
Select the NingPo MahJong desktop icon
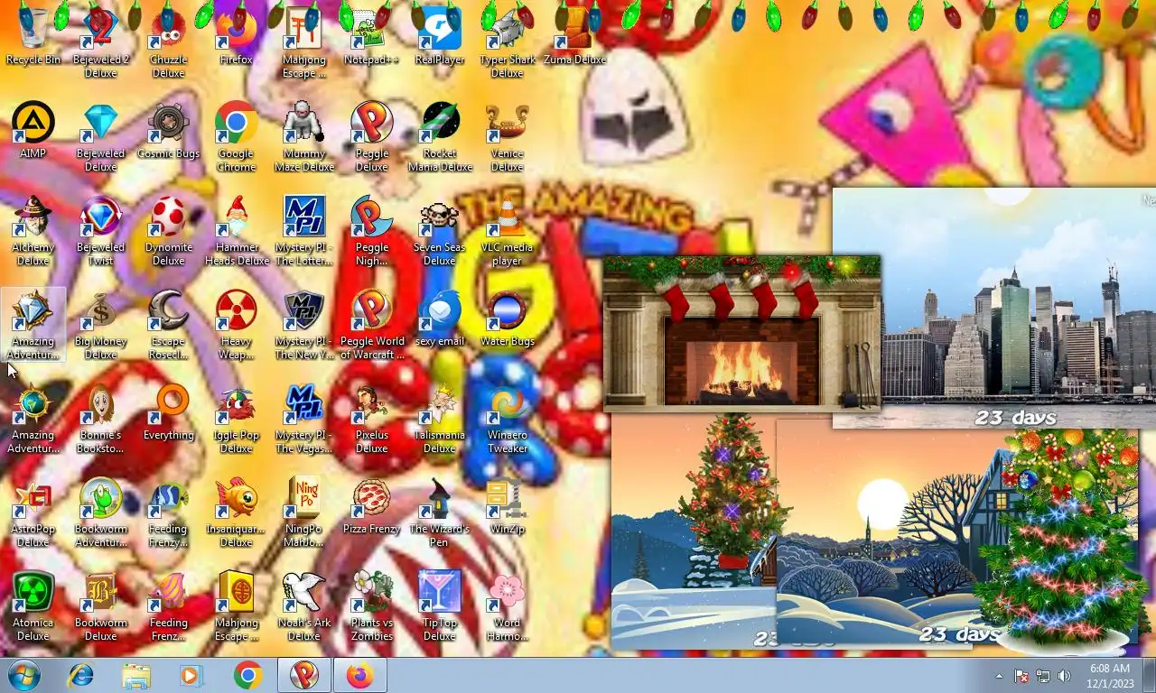pos(304,513)
